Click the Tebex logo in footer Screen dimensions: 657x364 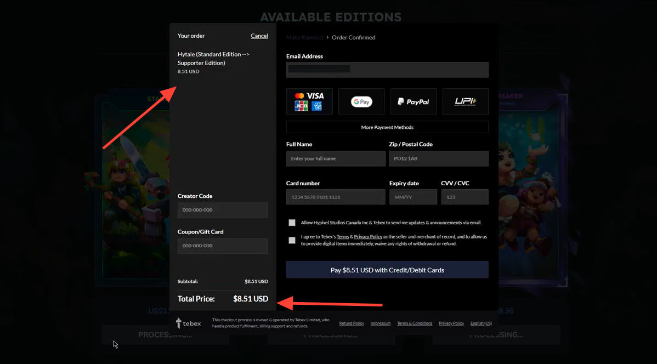click(x=188, y=323)
